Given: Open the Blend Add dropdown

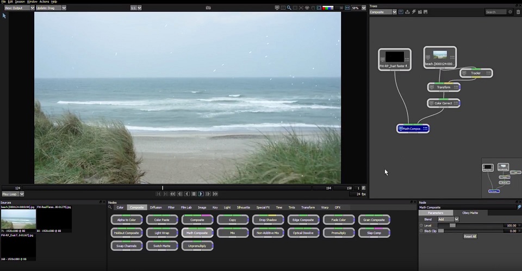Looking at the screenshot, I should tap(449, 219).
